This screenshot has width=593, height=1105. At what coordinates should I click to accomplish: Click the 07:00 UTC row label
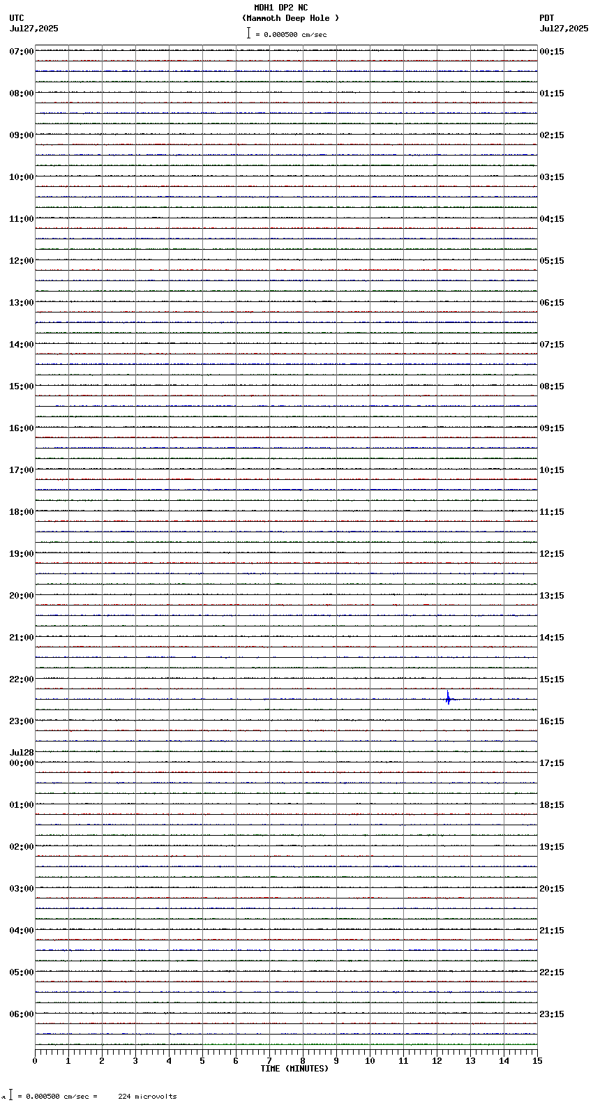point(22,52)
